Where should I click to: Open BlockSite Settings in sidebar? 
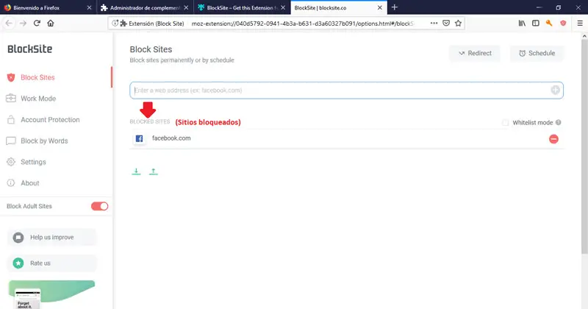(33, 162)
